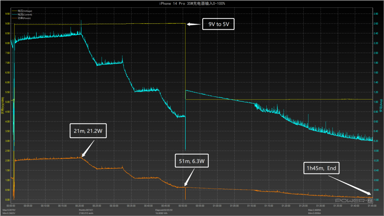Click the 7.00 left voltage axis label
This screenshot has height=216, width=384.
click(x=7, y=63)
